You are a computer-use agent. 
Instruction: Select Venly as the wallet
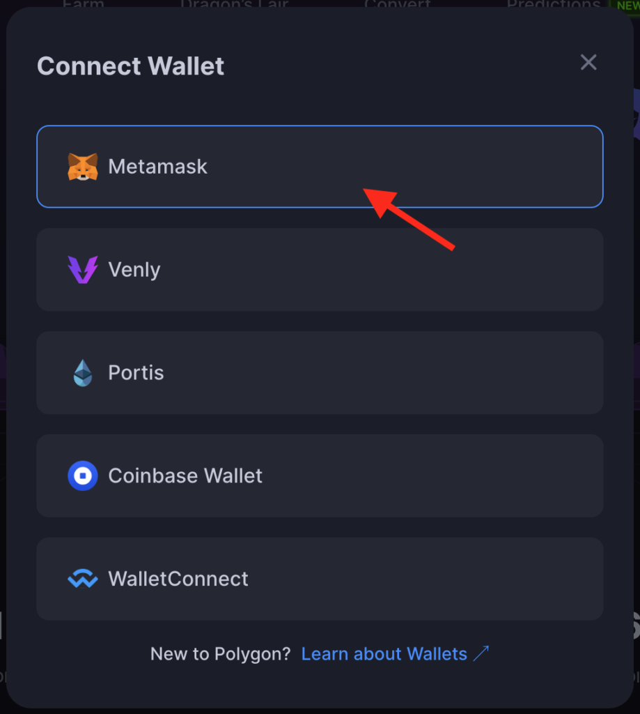(320, 270)
